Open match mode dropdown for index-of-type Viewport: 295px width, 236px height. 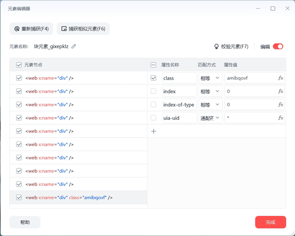[x=210, y=104]
